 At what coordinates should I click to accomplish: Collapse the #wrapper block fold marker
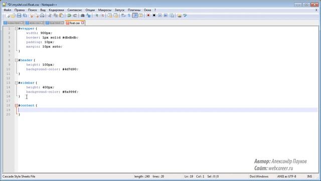tap(17, 29)
